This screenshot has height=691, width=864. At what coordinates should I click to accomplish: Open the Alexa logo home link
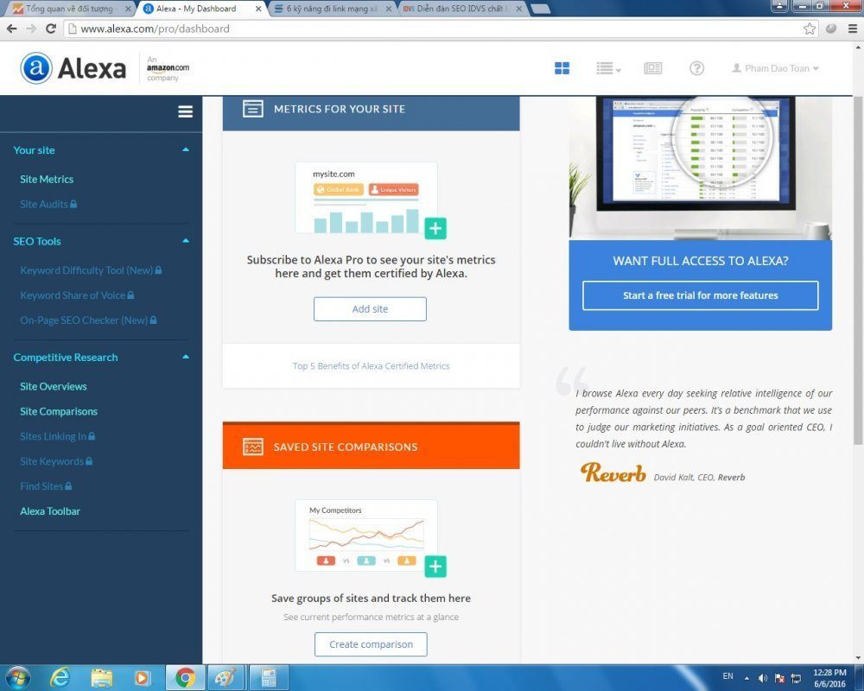pyautogui.click(x=73, y=68)
